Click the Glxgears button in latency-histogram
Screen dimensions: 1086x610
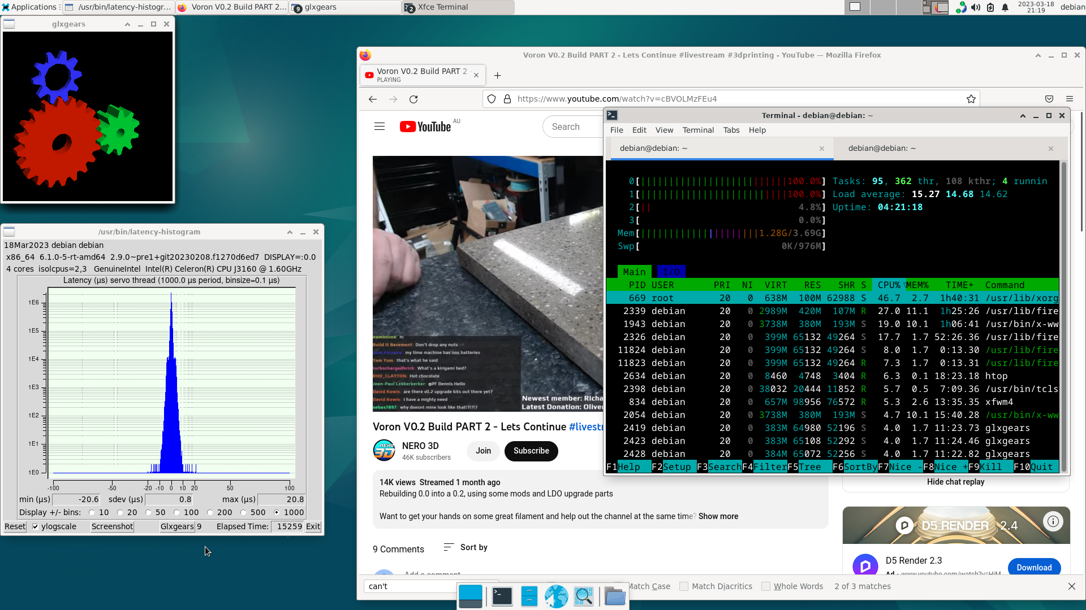coord(177,526)
